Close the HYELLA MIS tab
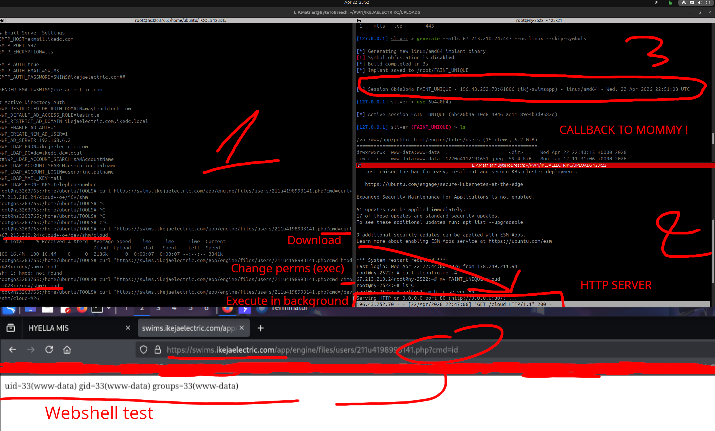The image size is (715, 431). [x=128, y=328]
